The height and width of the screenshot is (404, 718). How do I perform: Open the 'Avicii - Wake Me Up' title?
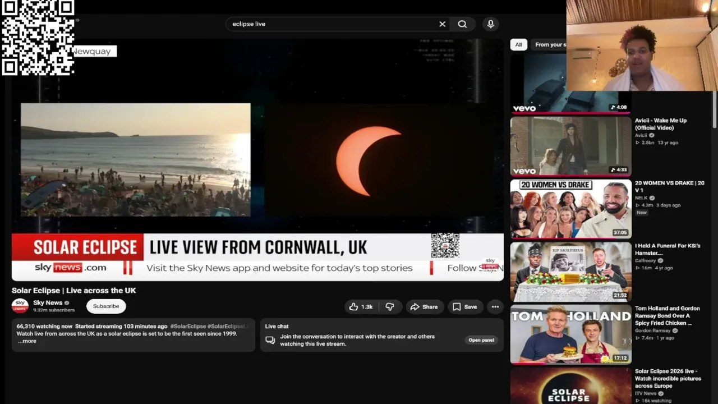(661, 124)
